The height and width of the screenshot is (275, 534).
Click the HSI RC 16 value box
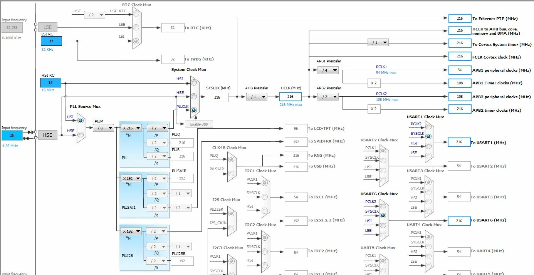point(51,82)
